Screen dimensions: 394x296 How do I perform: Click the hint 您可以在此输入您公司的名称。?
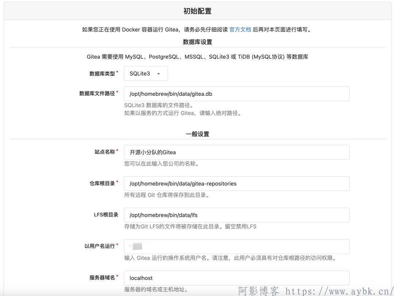coord(162,164)
